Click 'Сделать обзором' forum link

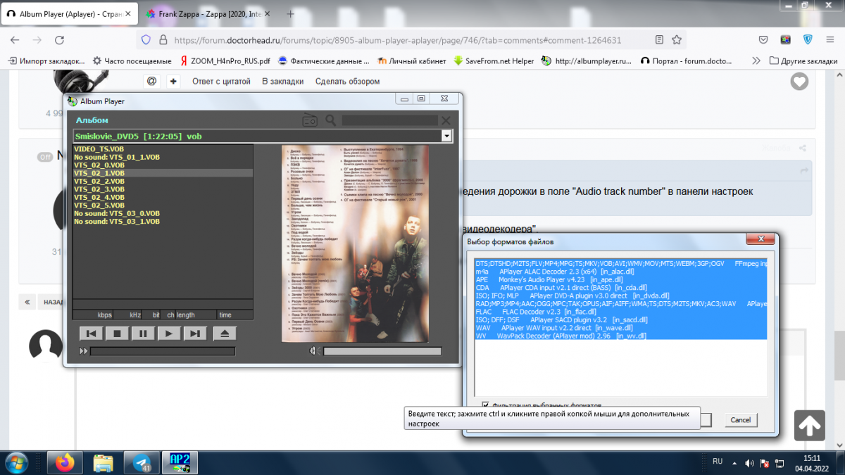coord(348,82)
